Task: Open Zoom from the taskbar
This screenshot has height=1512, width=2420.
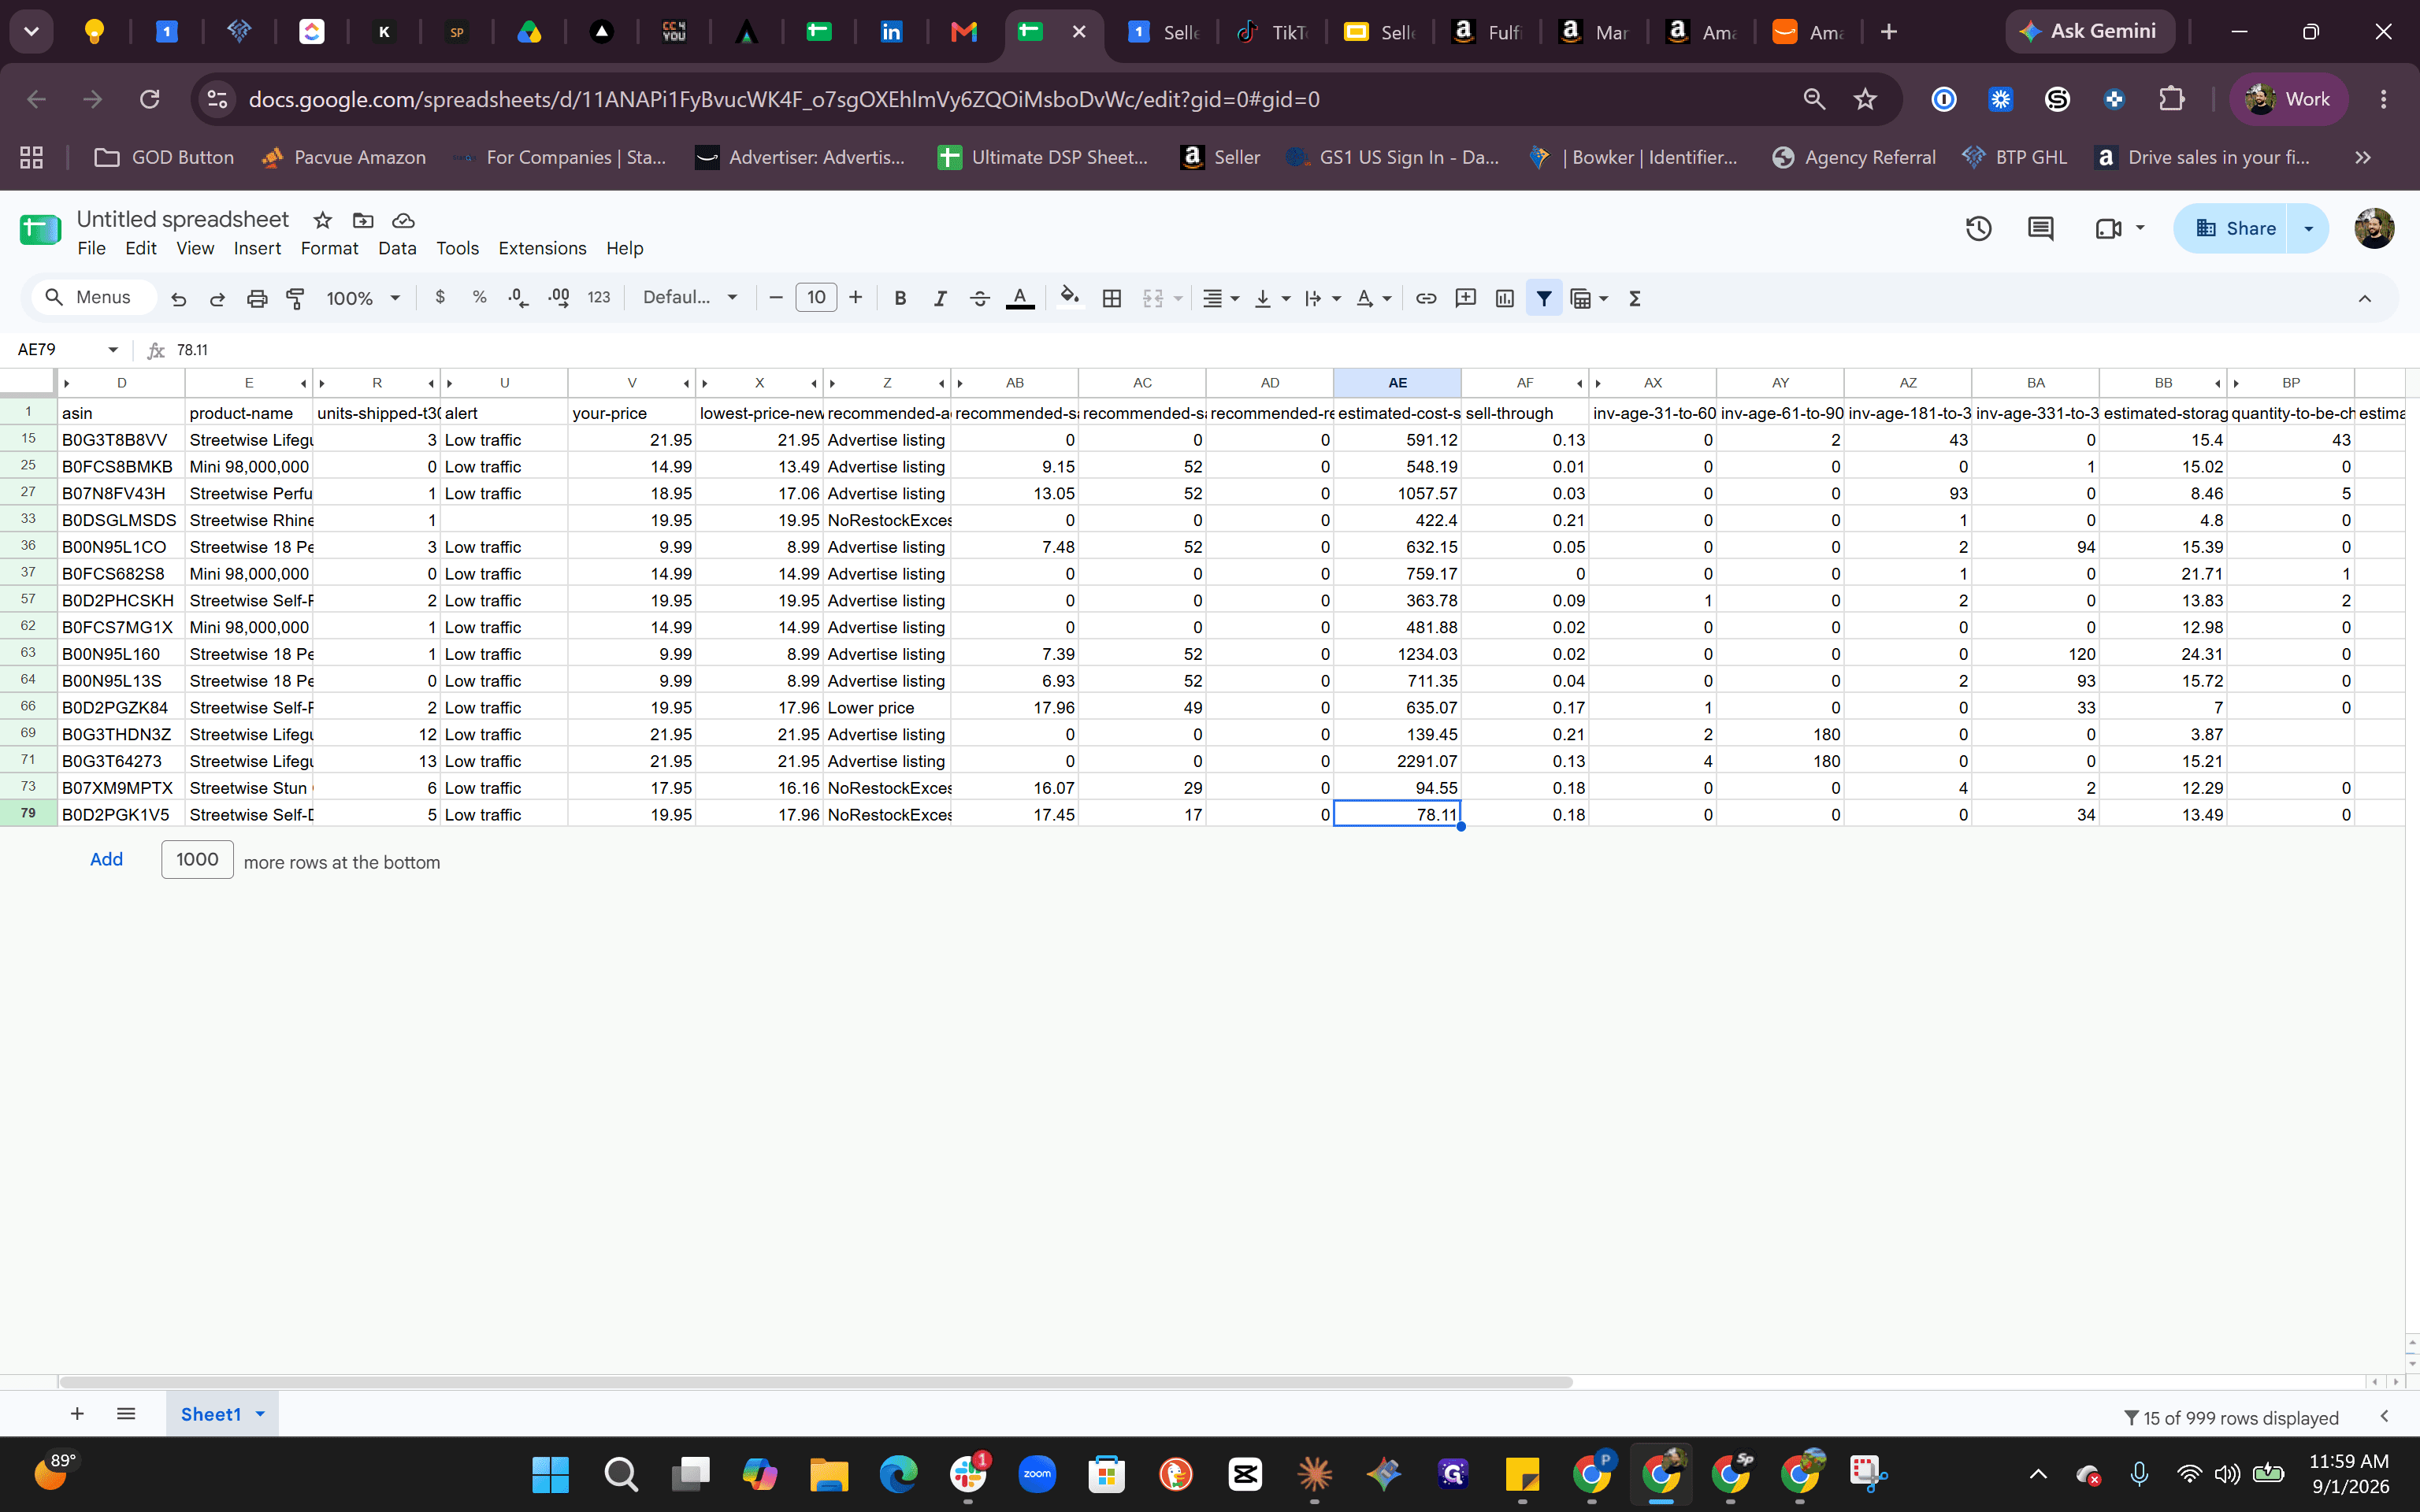Action: click(1037, 1474)
